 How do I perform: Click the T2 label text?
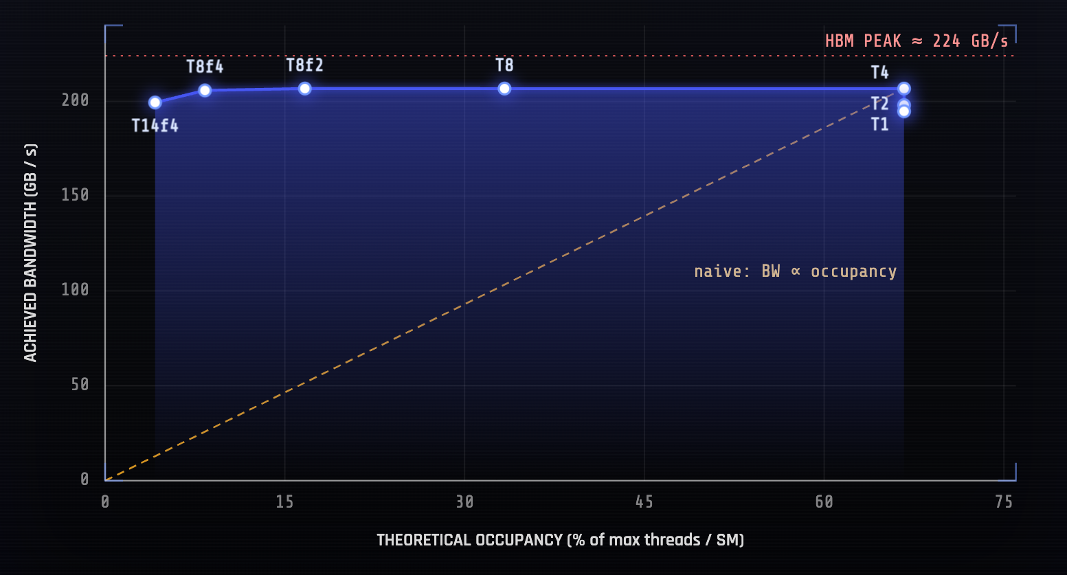point(879,104)
